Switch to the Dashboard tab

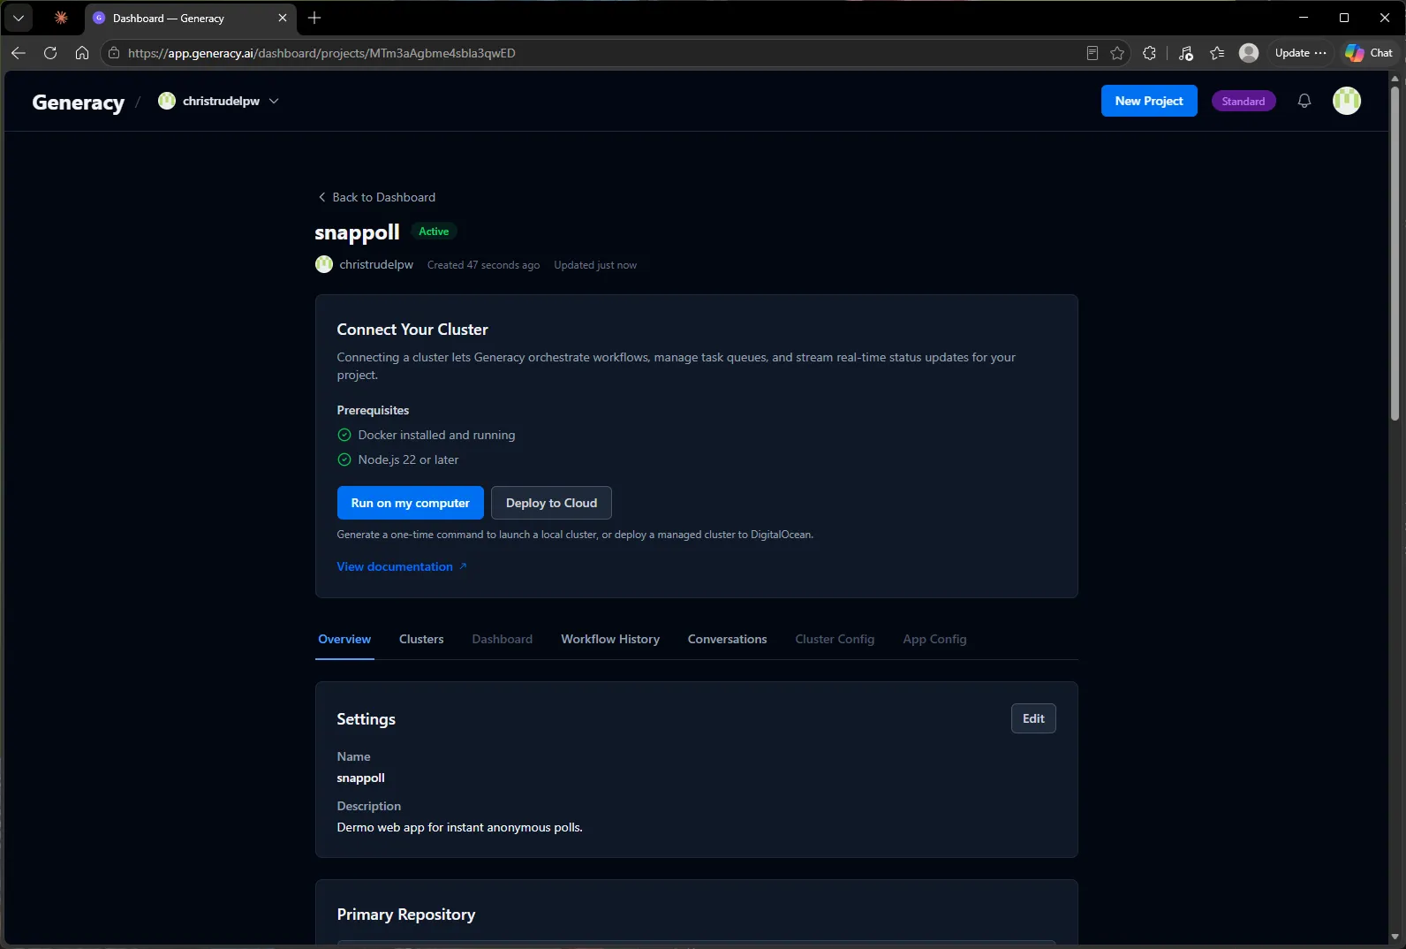503,639
